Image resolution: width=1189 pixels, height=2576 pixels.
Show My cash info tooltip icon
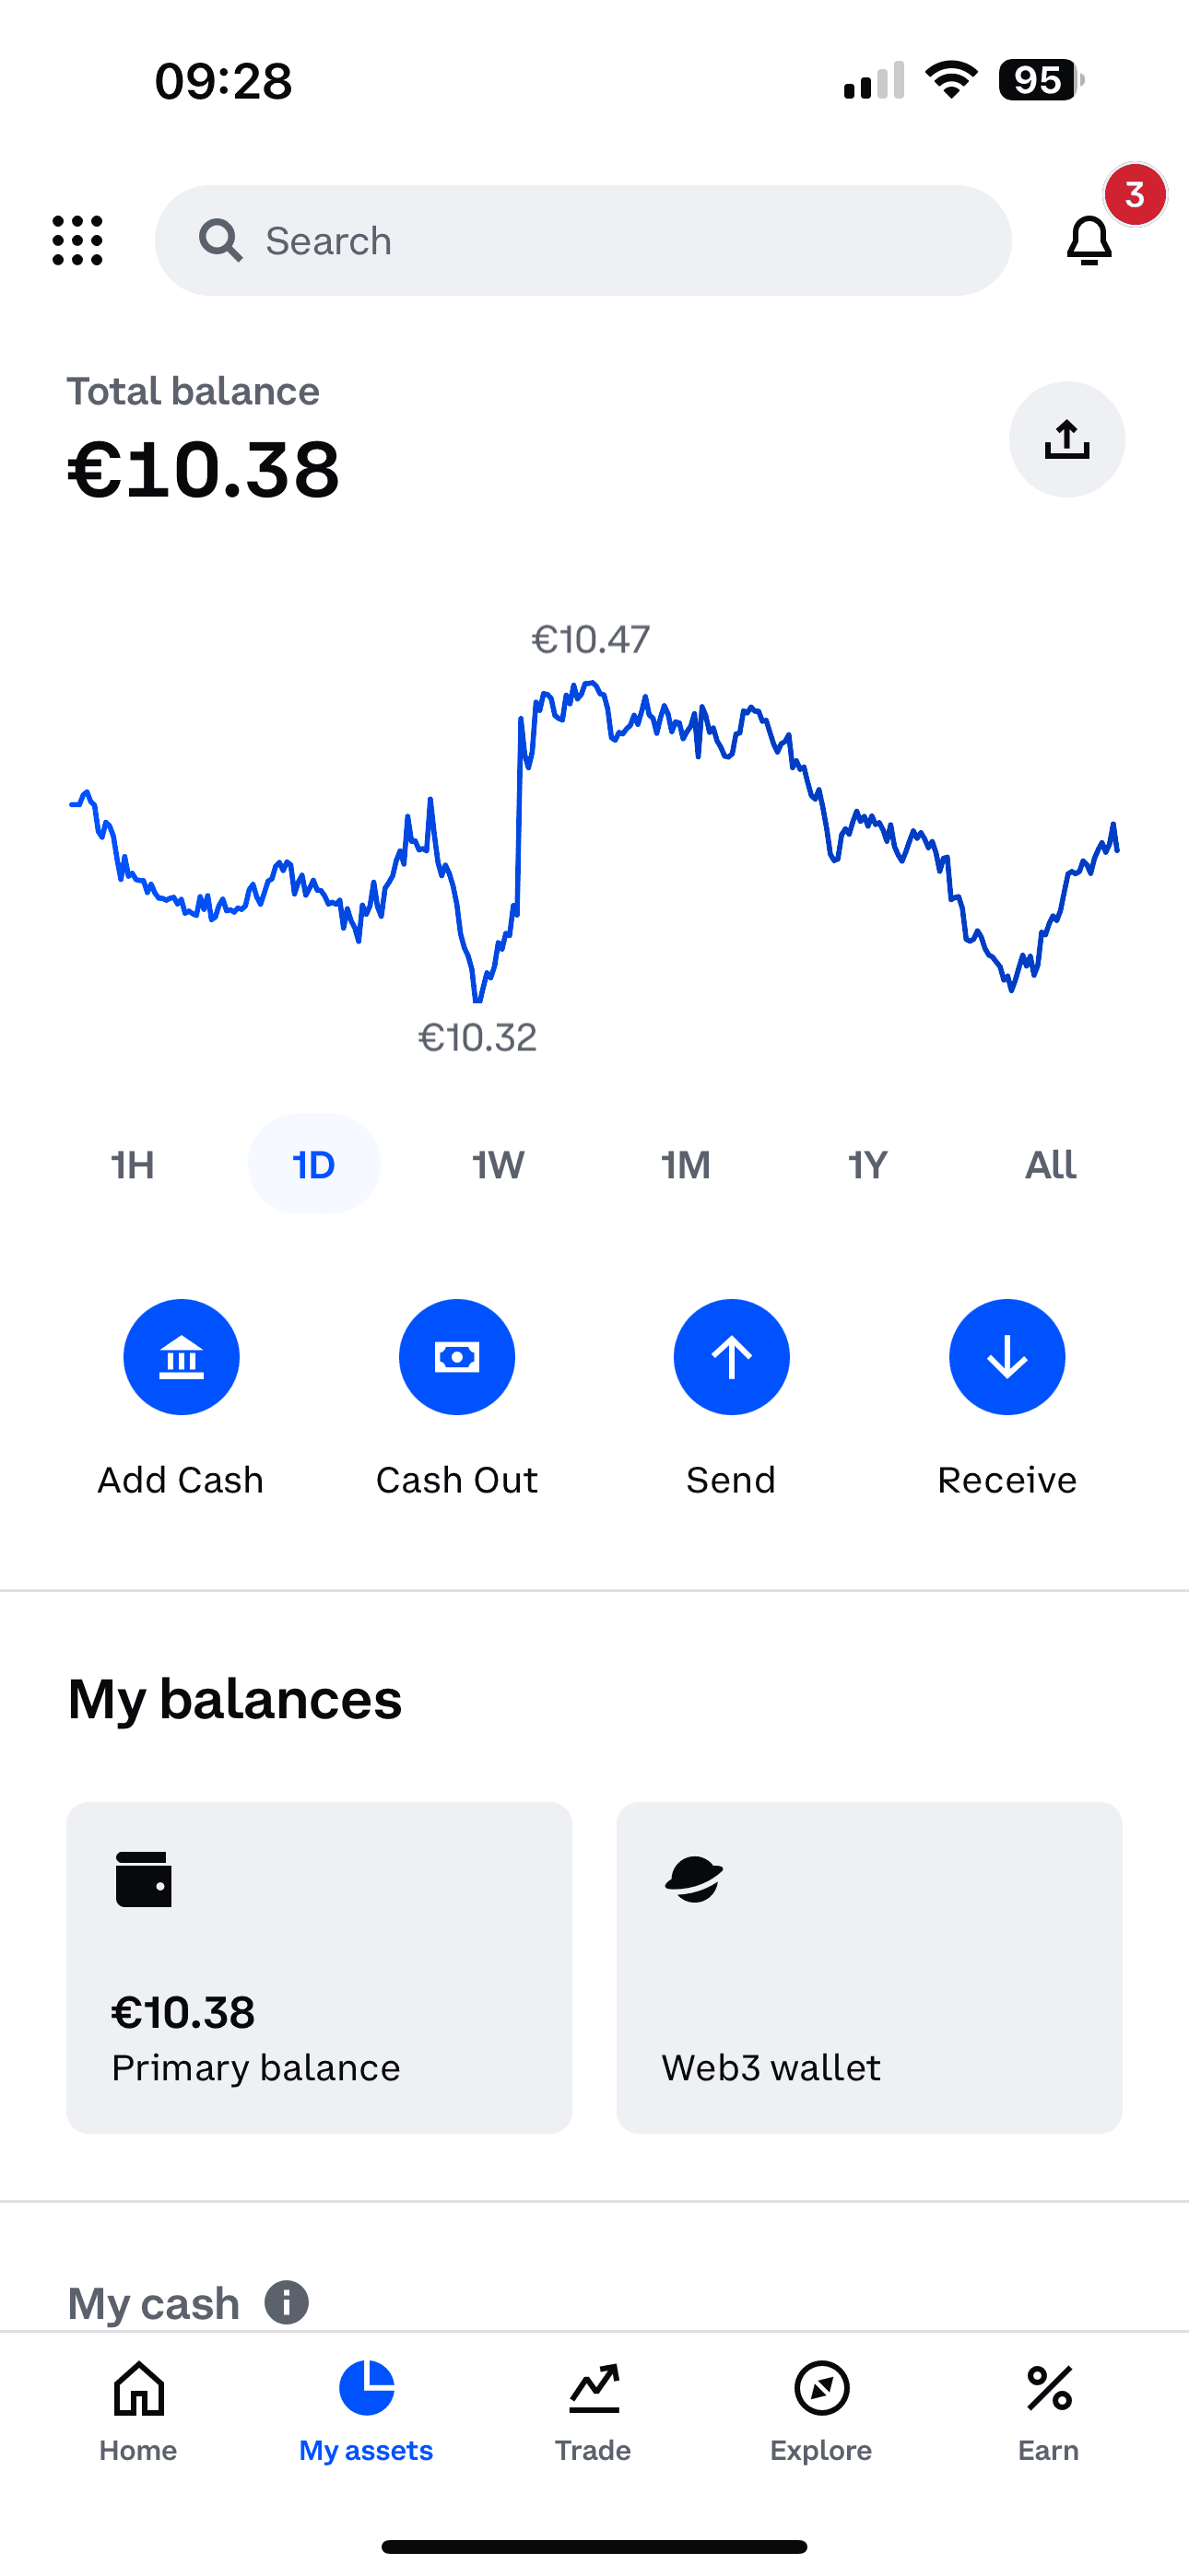[x=287, y=2302]
